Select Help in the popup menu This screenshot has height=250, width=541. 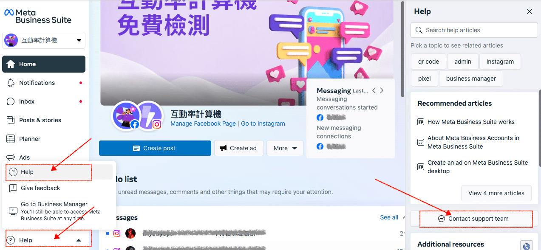tap(59, 172)
